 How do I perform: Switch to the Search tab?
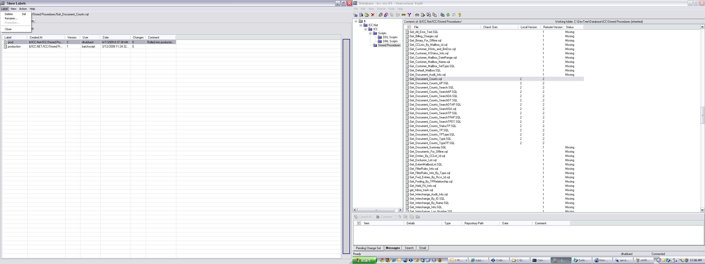click(409, 248)
